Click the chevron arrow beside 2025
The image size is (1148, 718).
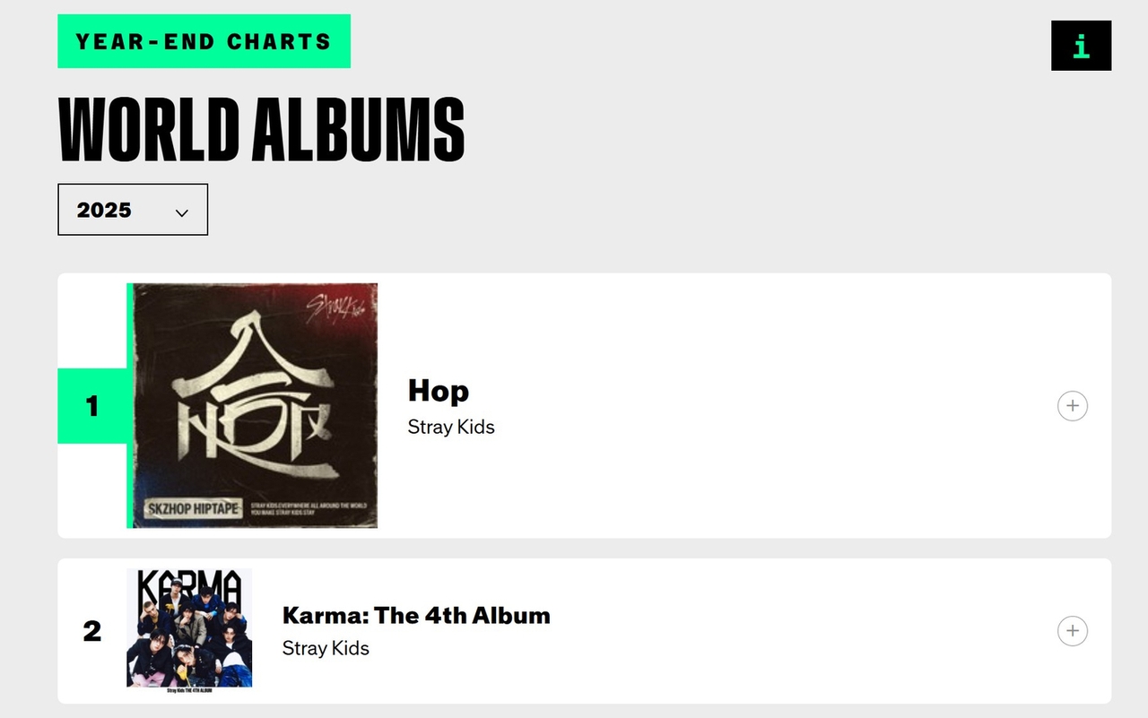tap(182, 212)
